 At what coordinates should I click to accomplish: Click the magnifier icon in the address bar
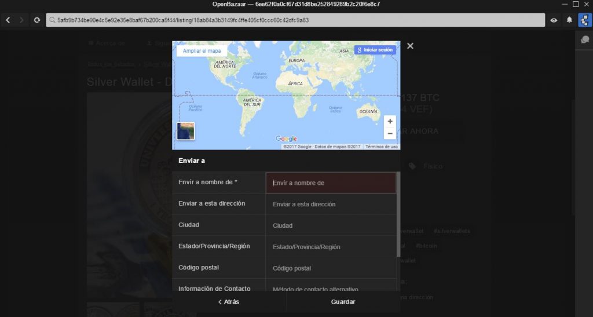click(x=52, y=20)
